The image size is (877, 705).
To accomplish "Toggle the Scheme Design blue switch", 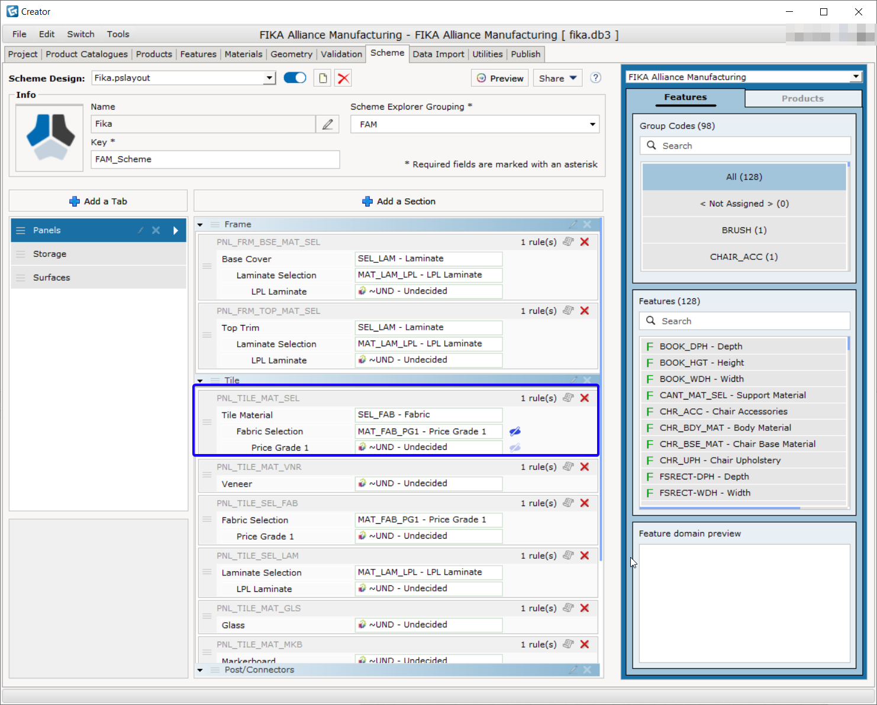I will coord(295,78).
